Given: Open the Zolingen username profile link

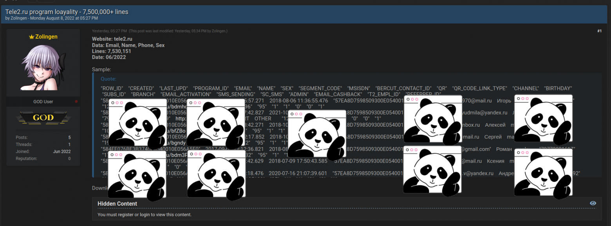Looking at the screenshot, I should point(46,37).
